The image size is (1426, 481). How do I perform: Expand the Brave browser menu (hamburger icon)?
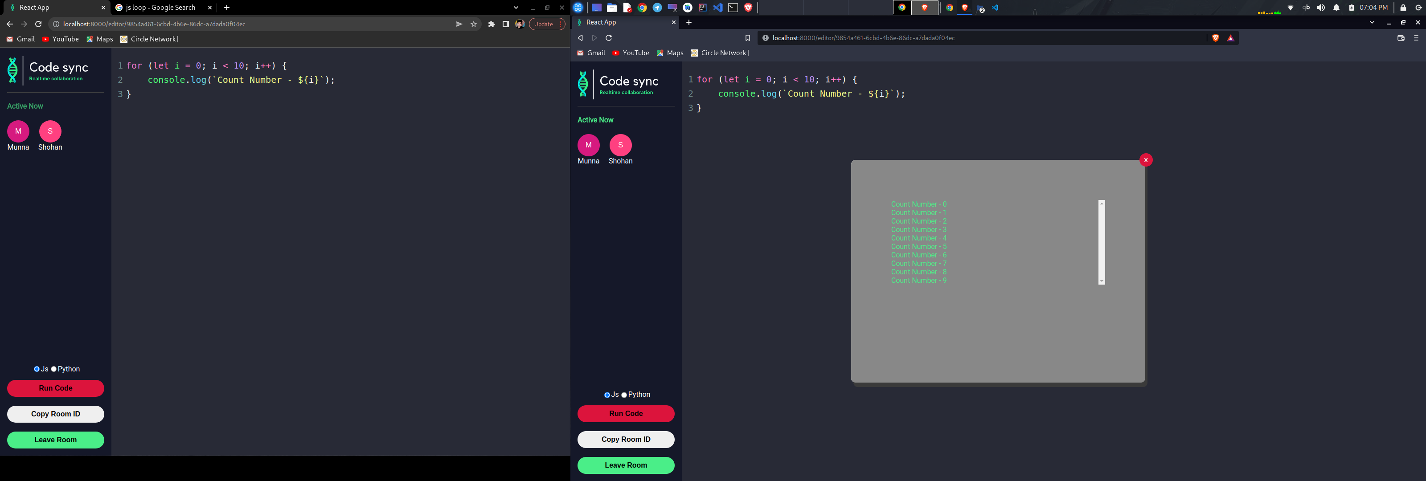pyautogui.click(x=1417, y=38)
